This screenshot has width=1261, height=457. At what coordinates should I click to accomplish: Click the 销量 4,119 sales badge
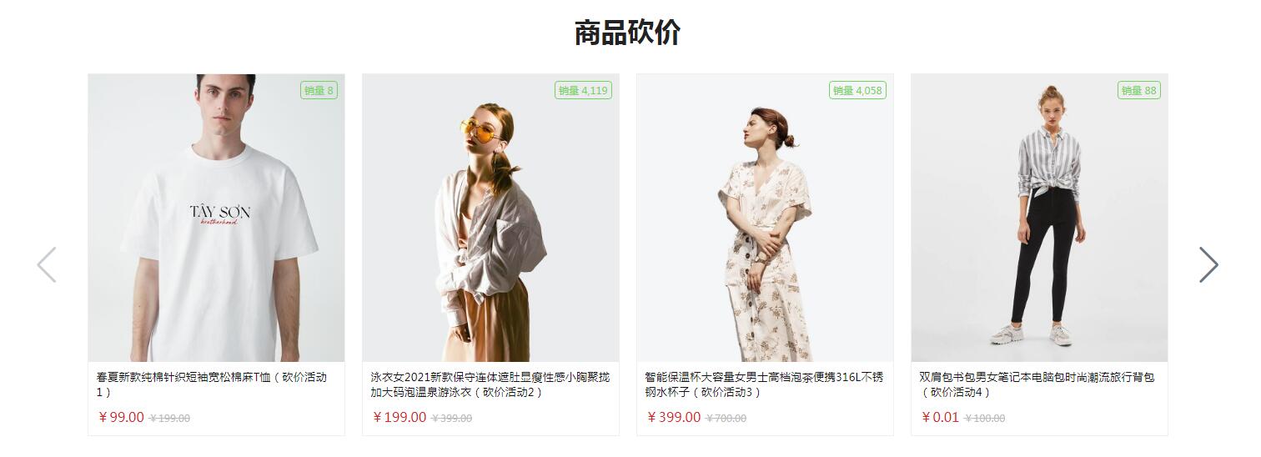pyautogui.click(x=584, y=90)
